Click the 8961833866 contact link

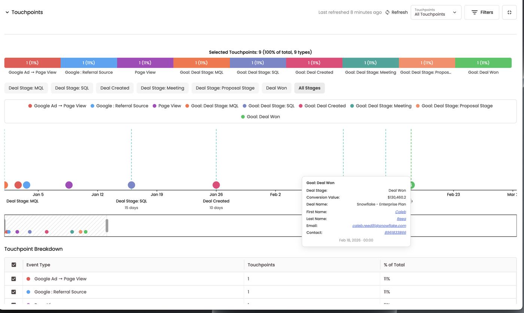(395, 233)
